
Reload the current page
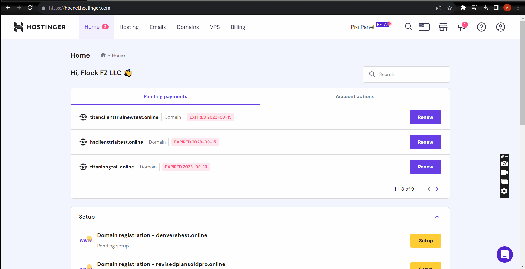pos(30,8)
